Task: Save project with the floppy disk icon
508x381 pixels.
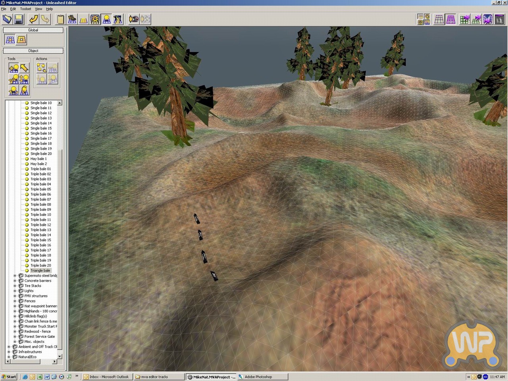Action: 19,19
